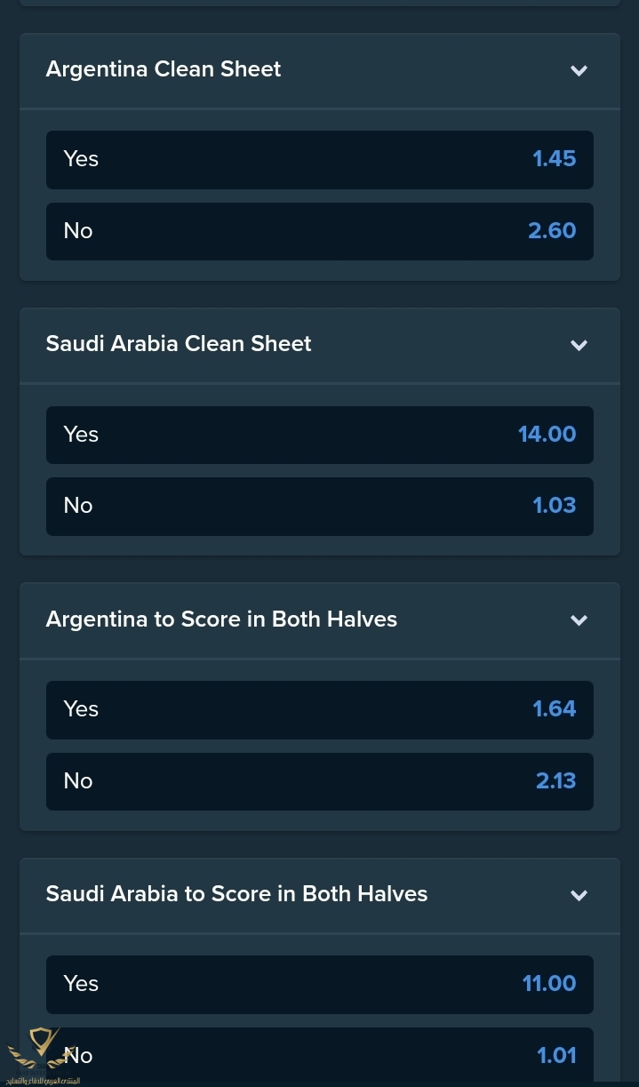This screenshot has width=639, height=1087.
Task: Select No for Argentina Clean Sheet
Action: 319,231
